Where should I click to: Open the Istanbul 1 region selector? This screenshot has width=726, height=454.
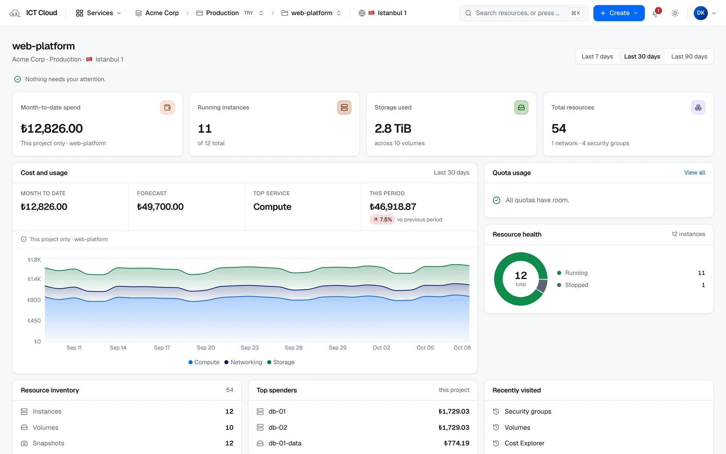(x=383, y=13)
